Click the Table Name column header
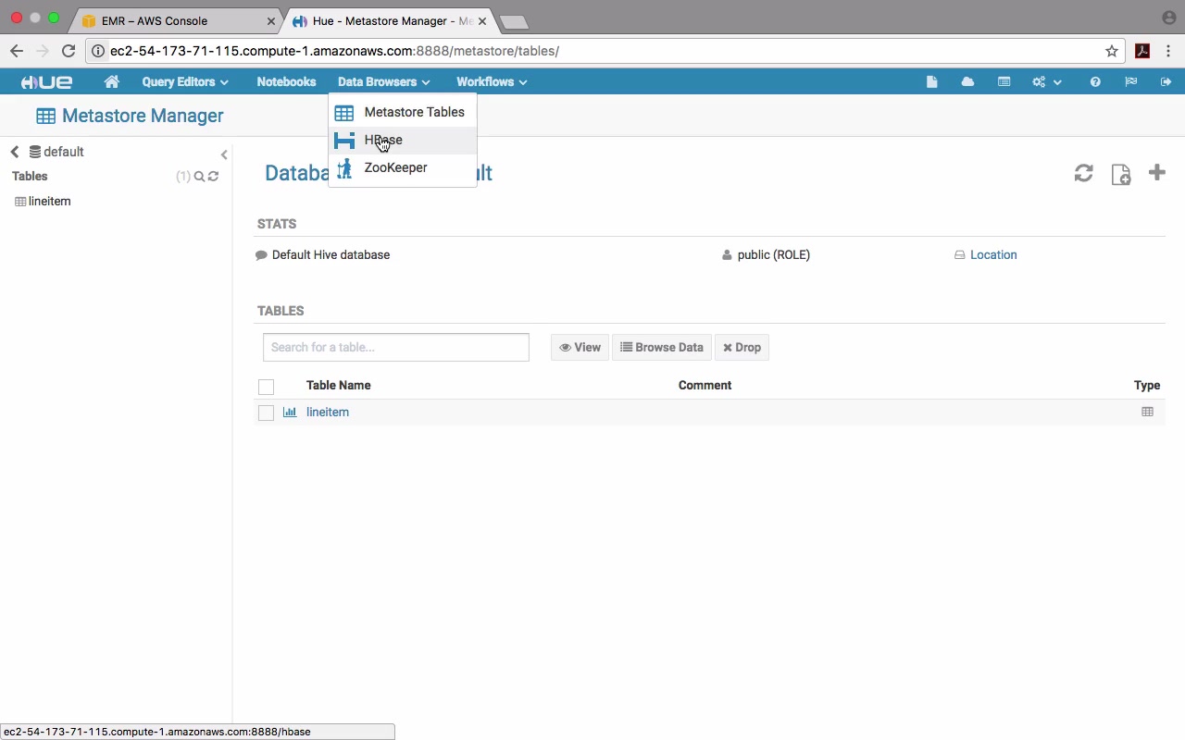 pos(338,385)
